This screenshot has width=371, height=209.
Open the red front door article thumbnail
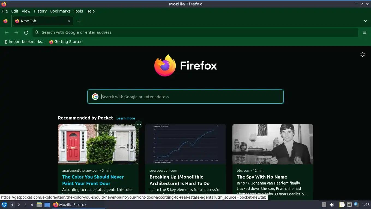pos(98,144)
